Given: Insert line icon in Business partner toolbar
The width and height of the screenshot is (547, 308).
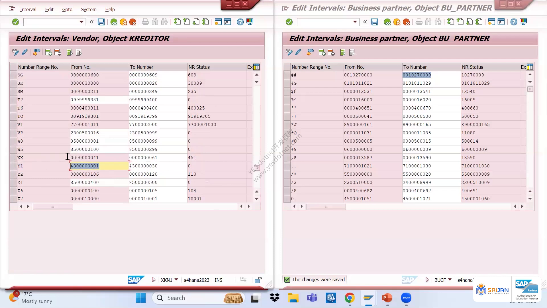Looking at the screenshot, I should 322,52.
